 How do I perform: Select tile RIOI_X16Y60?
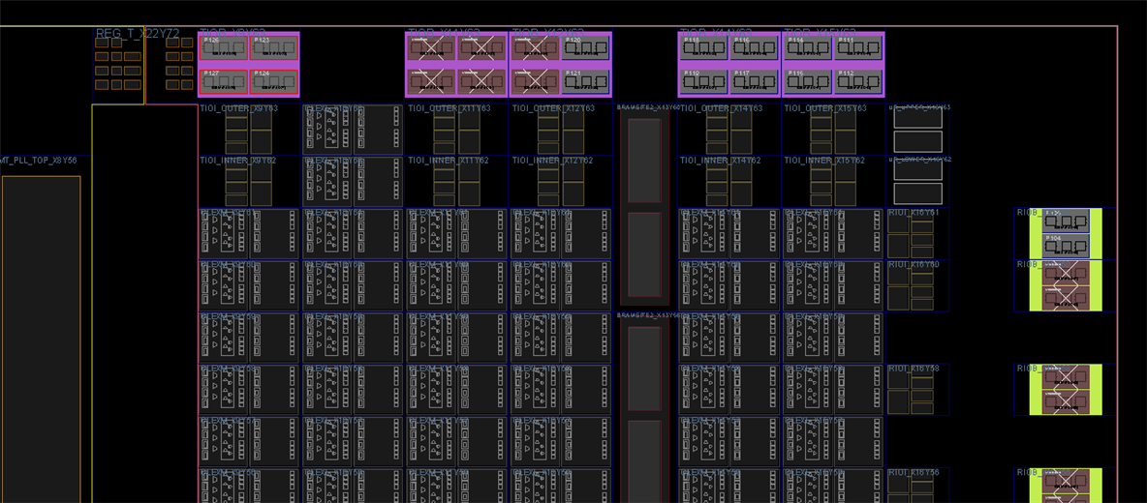(917, 285)
